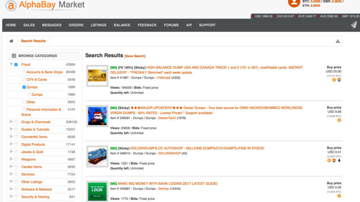Screen dimensions: 360x202
Task: Open GOLDENDUMPS.CC AUTOSHOP listing title
Action: point(197,148)
